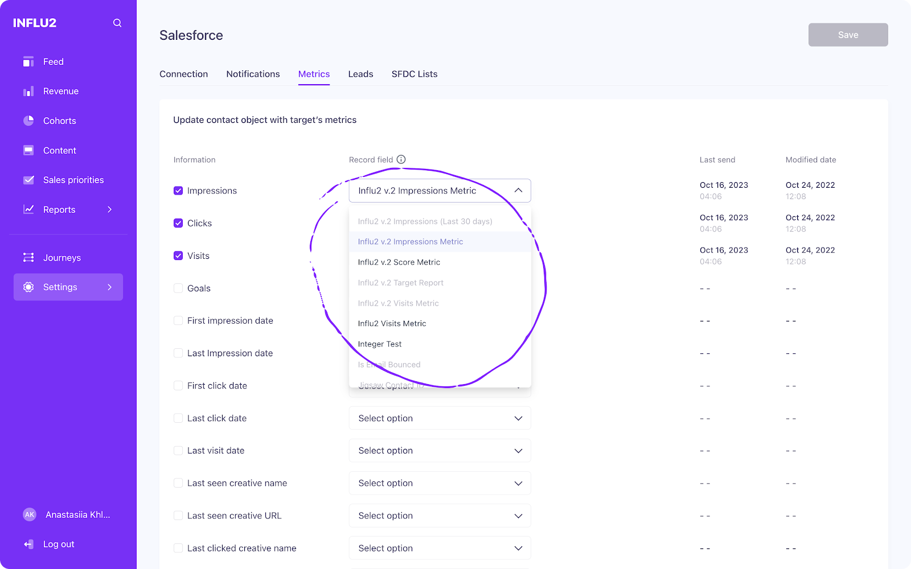911x569 pixels.
Task: Choose Influ2 Visits Metric option
Action: [x=440, y=323]
